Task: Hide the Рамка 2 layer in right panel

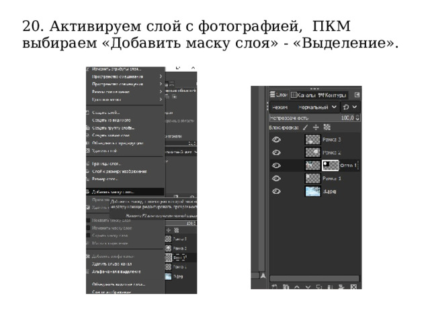Action: pos(276,152)
